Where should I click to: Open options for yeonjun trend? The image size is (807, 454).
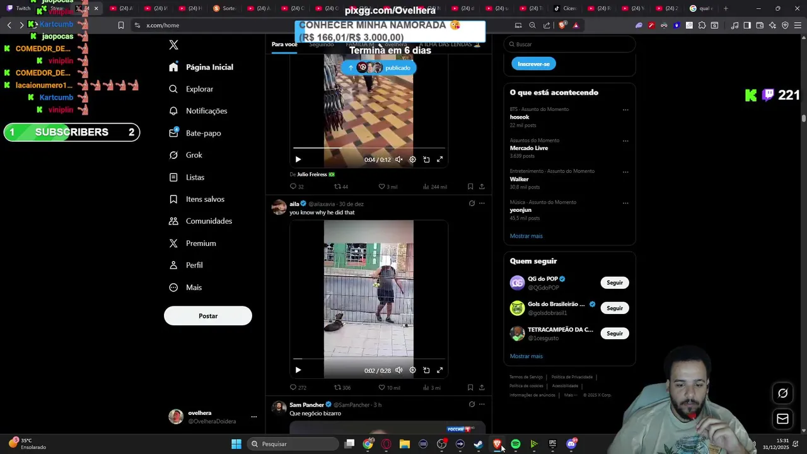625,203
